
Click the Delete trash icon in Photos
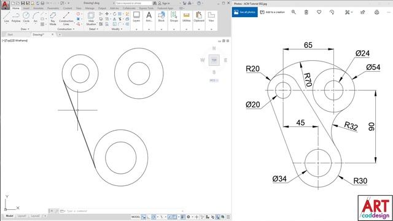pos(306,12)
